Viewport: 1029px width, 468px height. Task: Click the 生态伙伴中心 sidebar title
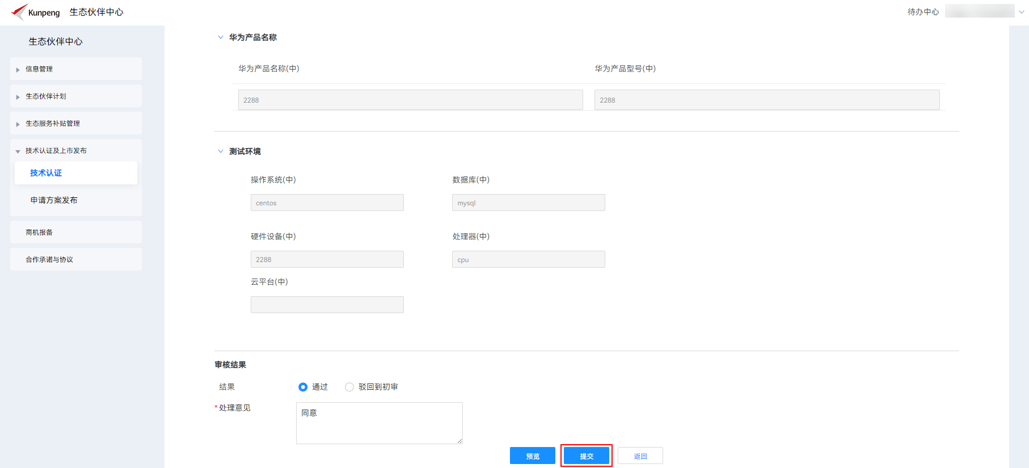(x=56, y=41)
